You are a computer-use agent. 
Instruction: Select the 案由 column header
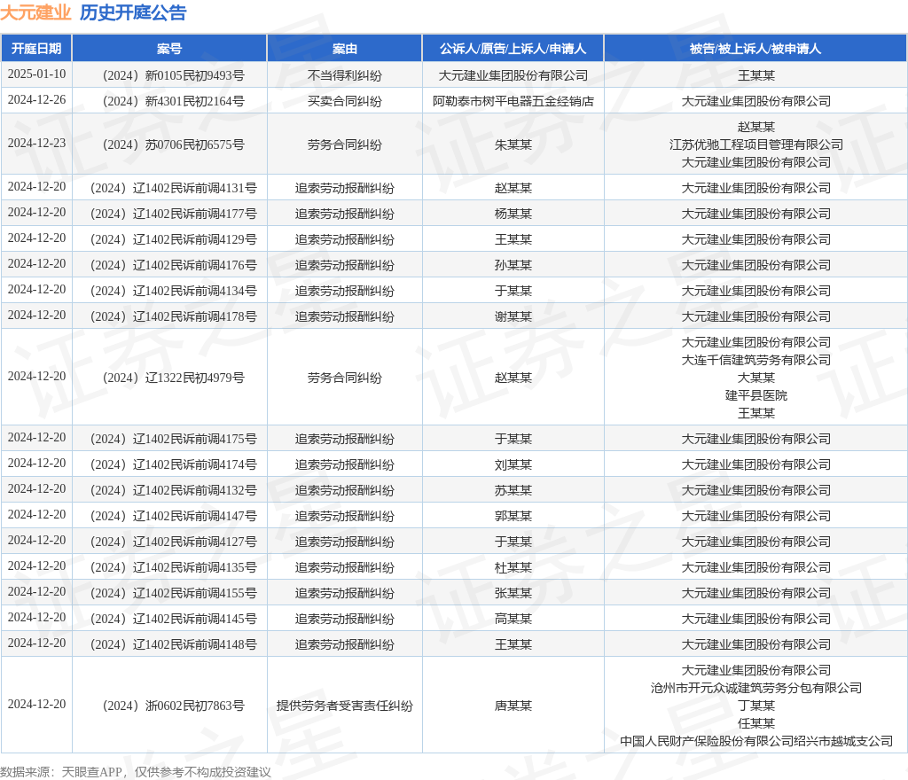coord(345,49)
